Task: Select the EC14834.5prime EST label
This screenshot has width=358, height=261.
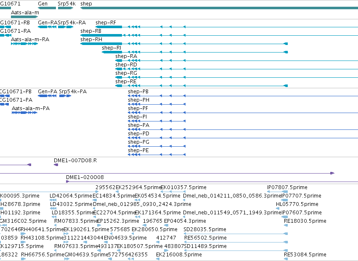Action: tap(114, 196)
